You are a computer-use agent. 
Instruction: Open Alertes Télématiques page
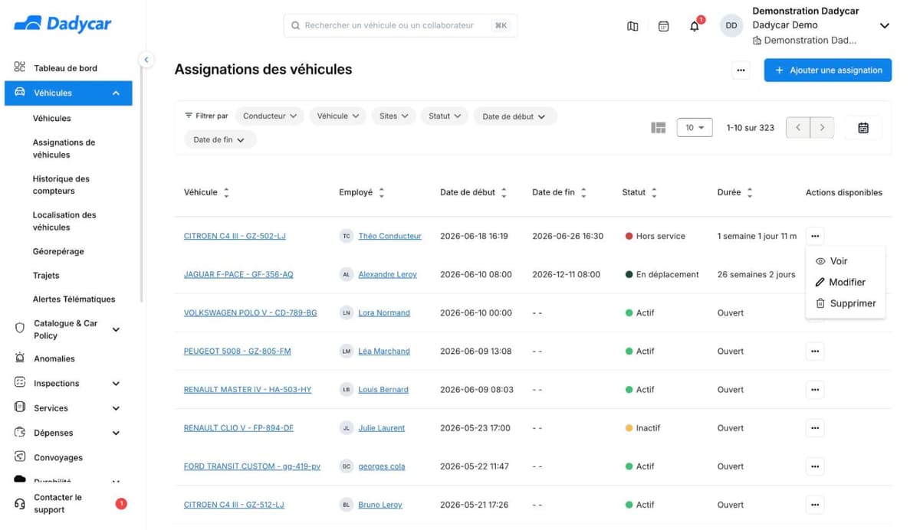[x=74, y=299]
